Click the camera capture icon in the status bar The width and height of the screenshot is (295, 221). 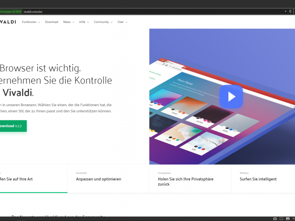tap(275, 219)
